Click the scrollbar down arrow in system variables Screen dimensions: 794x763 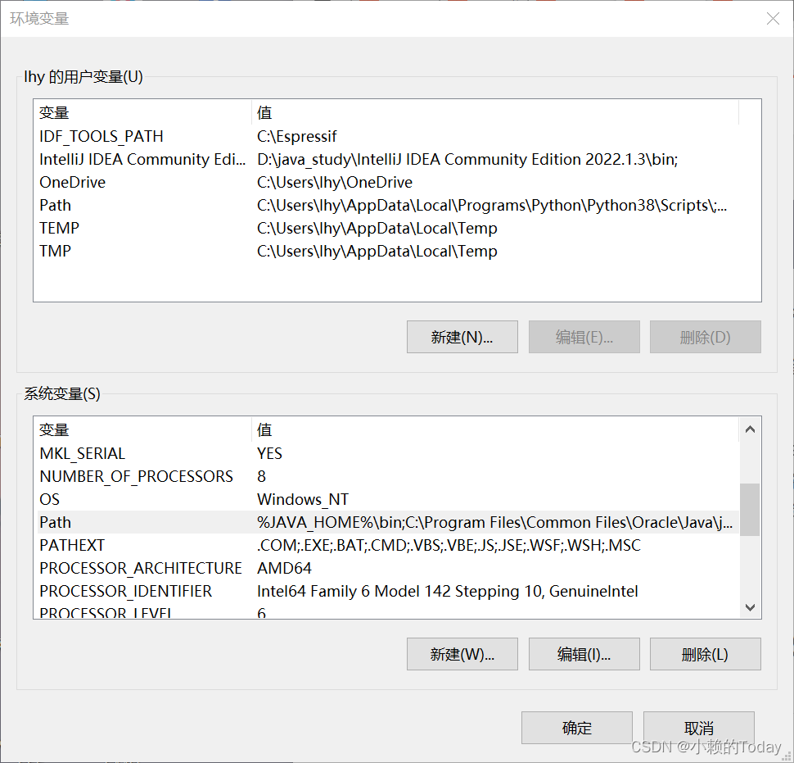click(750, 607)
